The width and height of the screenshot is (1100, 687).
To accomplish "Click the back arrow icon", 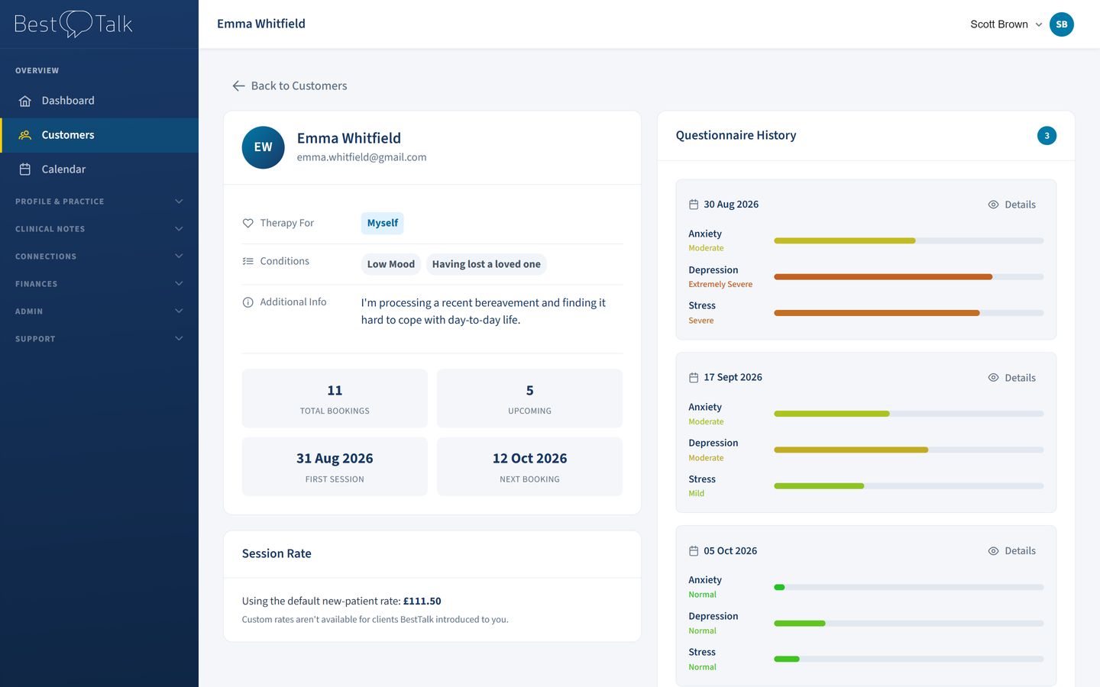I will coord(238,86).
